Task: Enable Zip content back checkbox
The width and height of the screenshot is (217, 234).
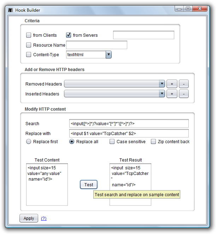Action: coord(153,141)
